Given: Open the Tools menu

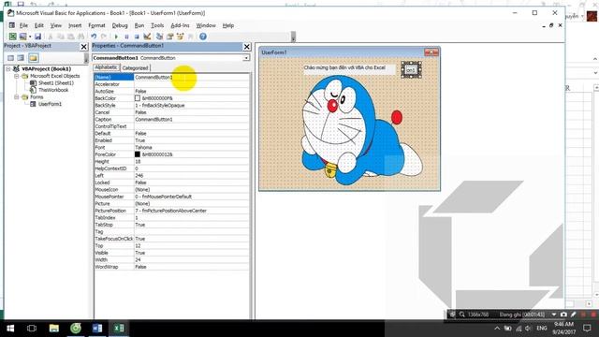Looking at the screenshot, I should pos(157,25).
